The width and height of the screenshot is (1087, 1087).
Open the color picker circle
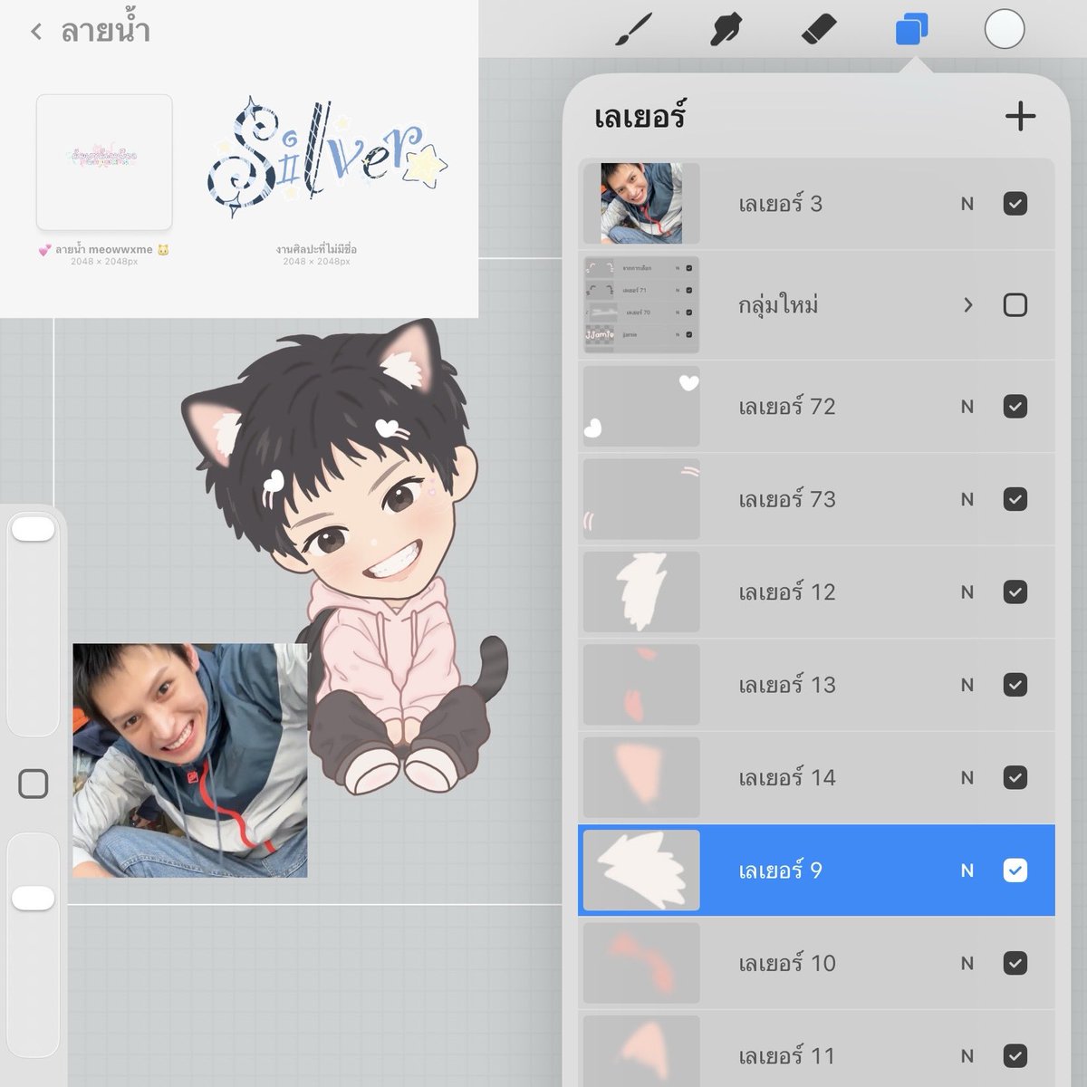1004,30
